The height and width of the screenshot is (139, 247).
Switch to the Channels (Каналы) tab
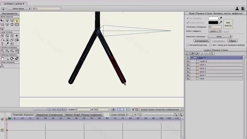coord(23,115)
